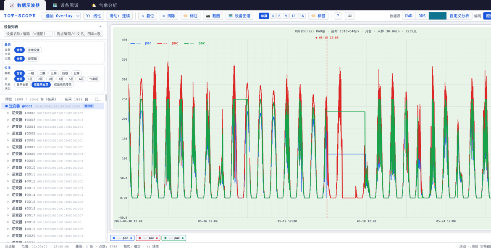Select the 4-panel layout

tap(273, 16)
